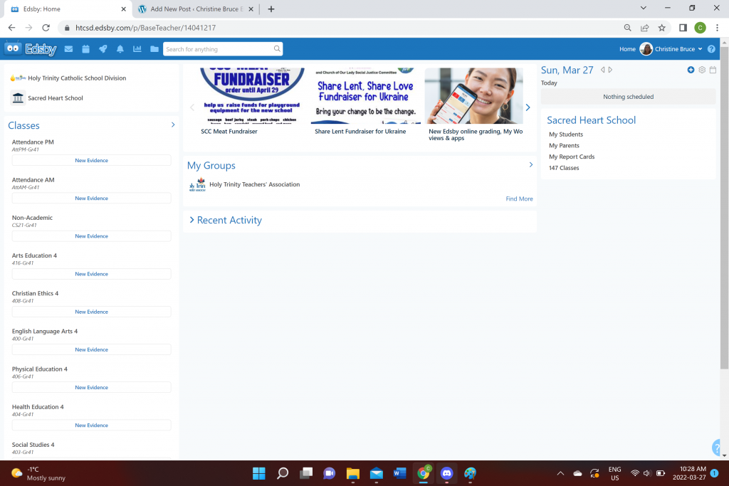Screen dimensions: 729x486
Task: Click New Evidence under Attendance PM
Action: click(x=92, y=160)
